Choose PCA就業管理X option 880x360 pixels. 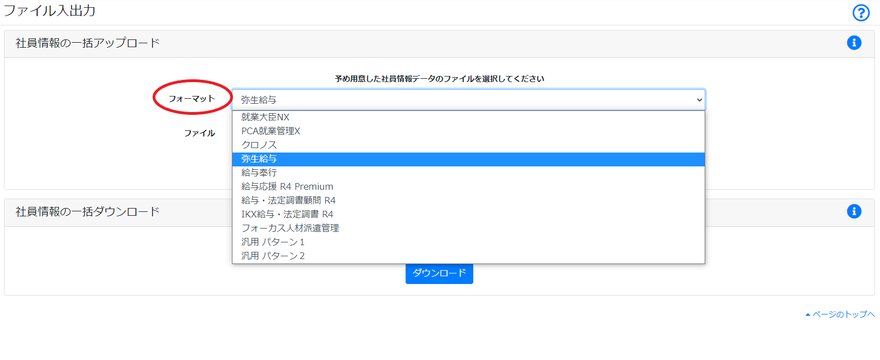[468, 131]
